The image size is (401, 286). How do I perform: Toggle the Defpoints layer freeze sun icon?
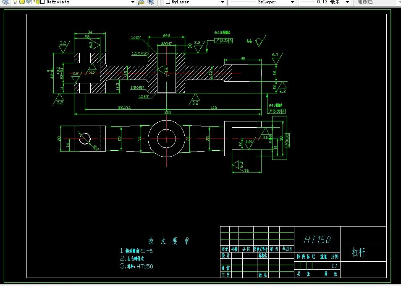(22, 2)
